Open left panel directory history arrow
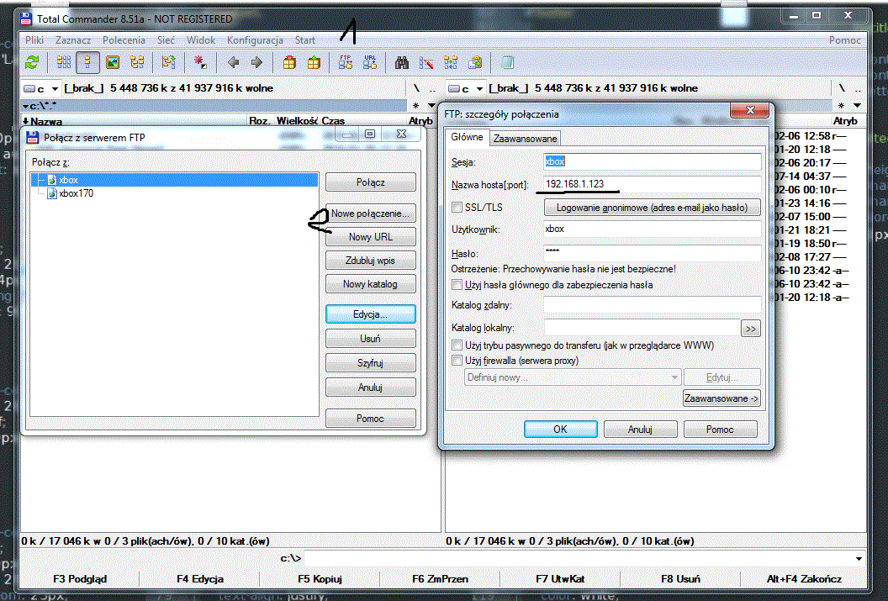The image size is (888, 601). 431,105
